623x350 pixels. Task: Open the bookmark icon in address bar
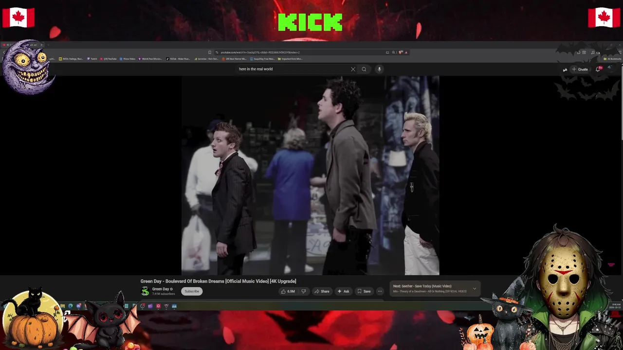[210, 52]
